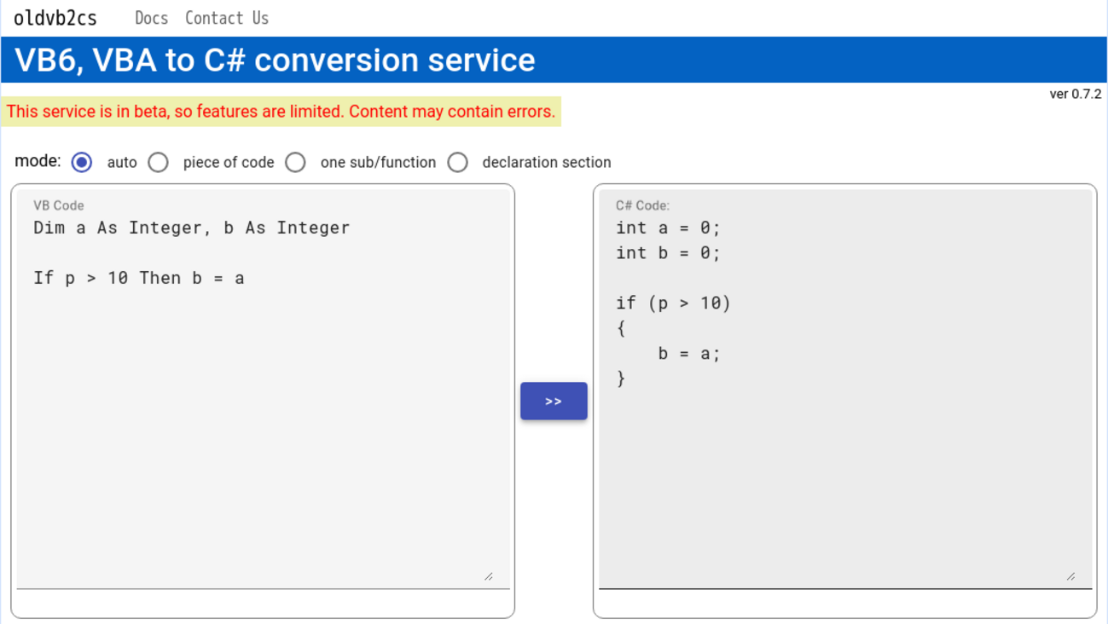Click inside the VB Code input area

click(256, 384)
